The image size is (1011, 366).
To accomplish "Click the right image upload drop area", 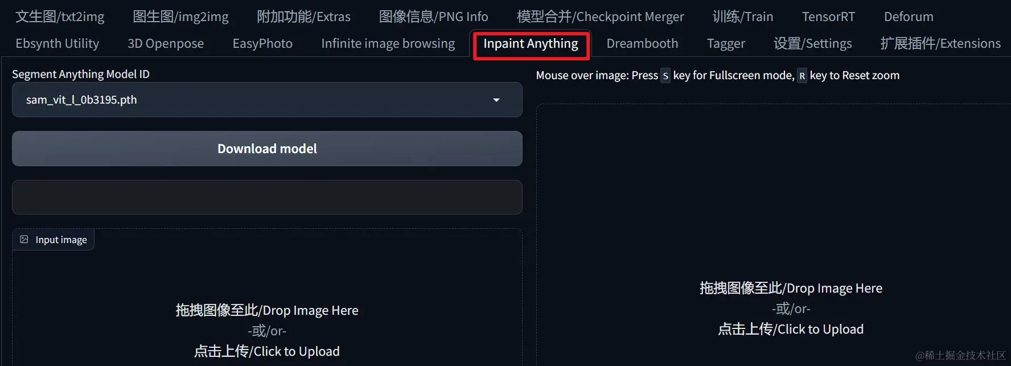I will tap(773, 235).
